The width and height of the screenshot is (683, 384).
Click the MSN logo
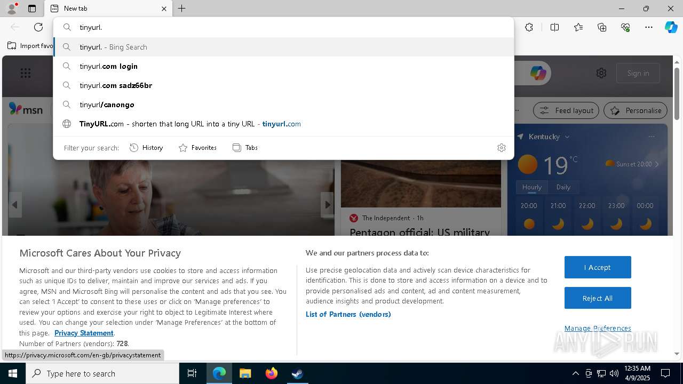(x=26, y=109)
